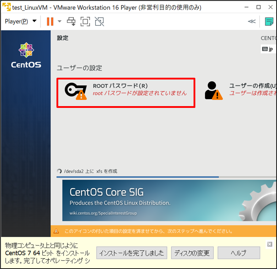Click the CentOS Core SIG banner
Image resolution: width=277 pixels, height=269 pixels.
[x=169, y=201]
